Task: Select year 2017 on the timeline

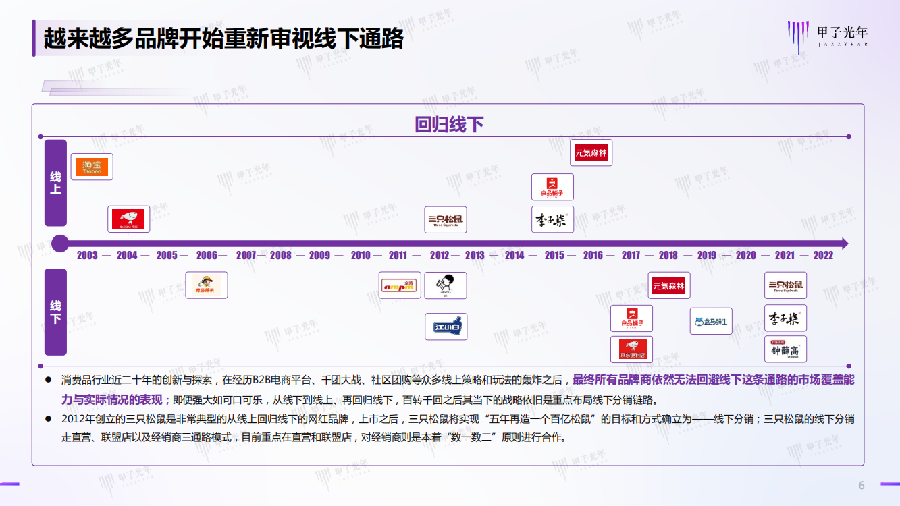Action: [631, 255]
